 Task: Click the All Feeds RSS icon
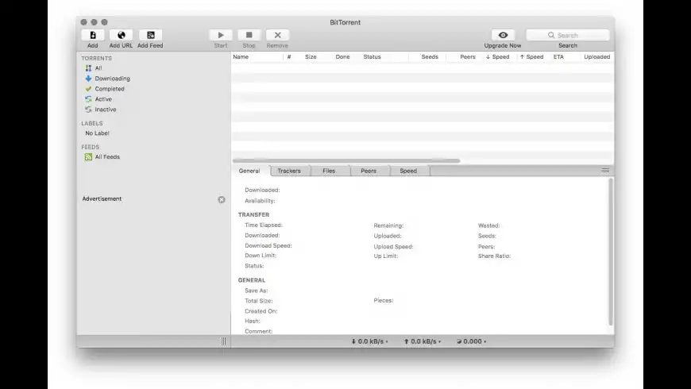[88, 157]
